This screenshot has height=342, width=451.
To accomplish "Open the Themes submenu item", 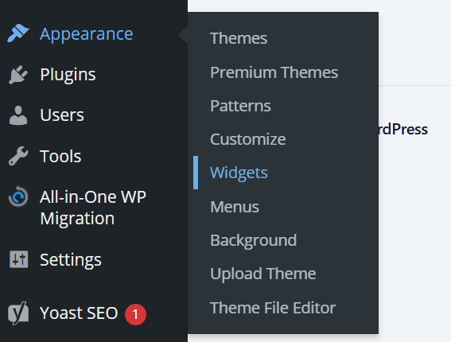I will point(239,38).
